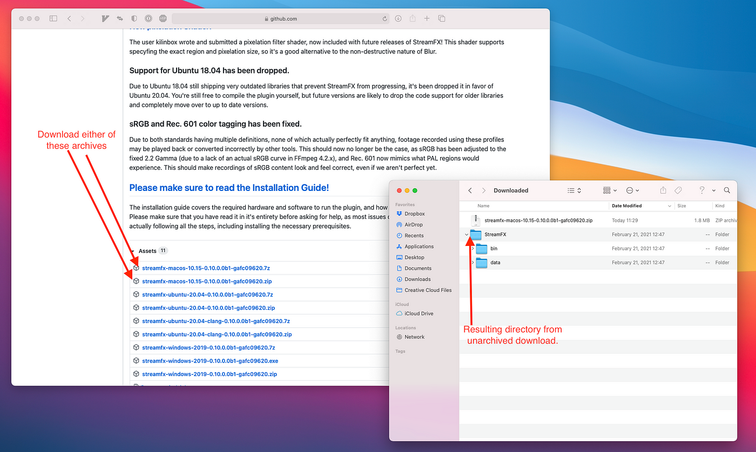Download streamfx-ubuntu-20.04 7z archive
The width and height of the screenshot is (756, 452).
pos(207,295)
